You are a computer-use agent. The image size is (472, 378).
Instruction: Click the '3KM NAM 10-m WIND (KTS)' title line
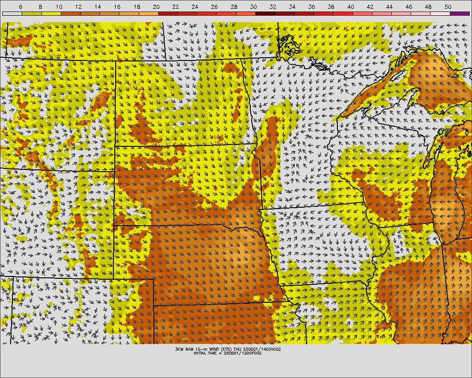228,349
